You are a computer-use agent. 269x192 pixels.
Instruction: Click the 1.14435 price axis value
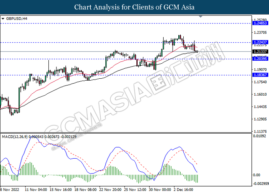click(260, 107)
